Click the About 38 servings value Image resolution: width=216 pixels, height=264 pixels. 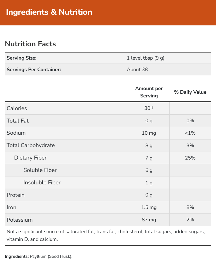[x=137, y=69]
